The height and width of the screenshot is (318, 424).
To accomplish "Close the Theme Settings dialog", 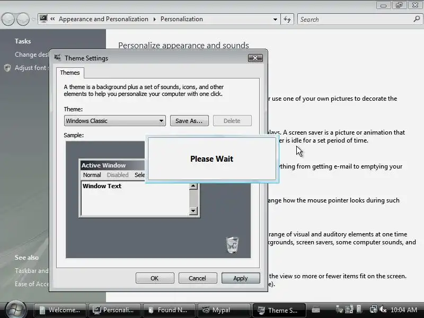I will [255, 58].
